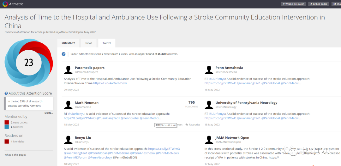Open Mark Neuman profile avatar

click(68, 105)
